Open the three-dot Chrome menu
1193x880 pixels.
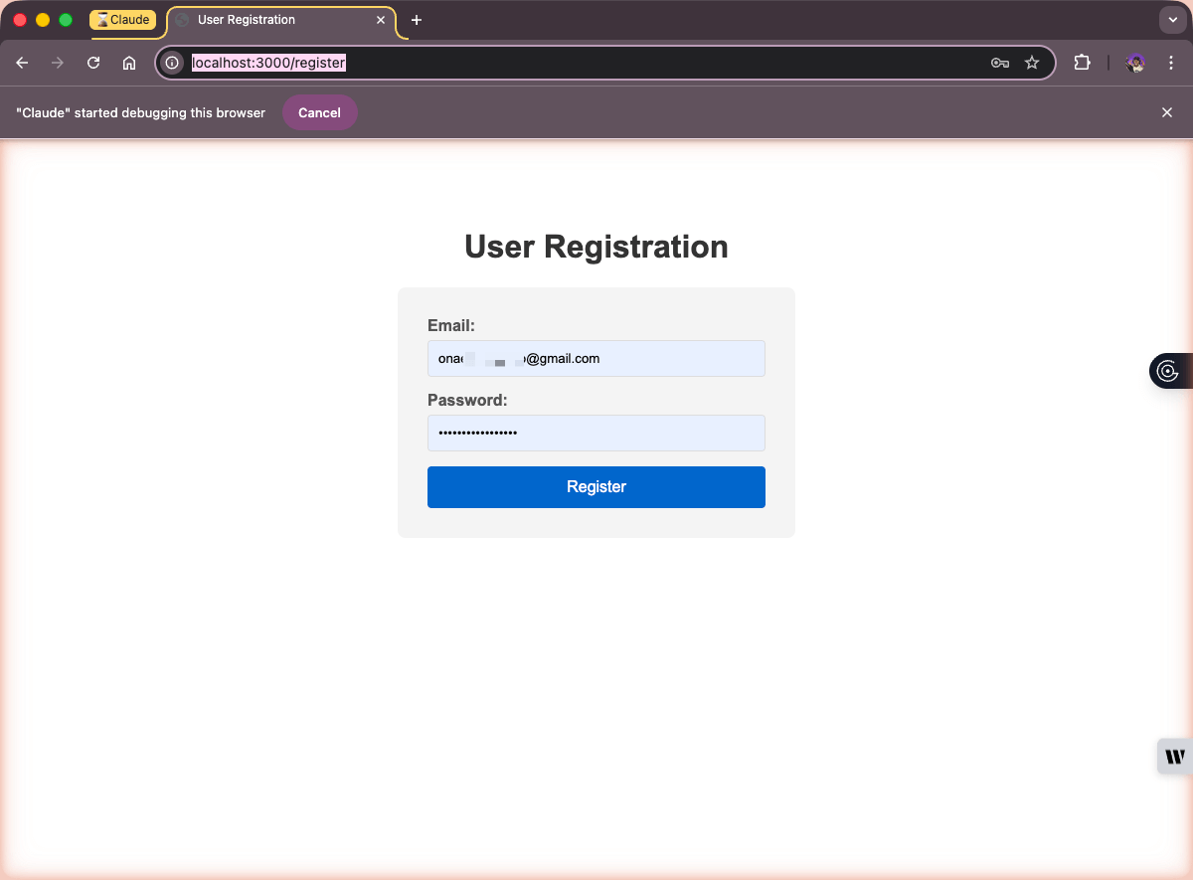point(1171,63)
